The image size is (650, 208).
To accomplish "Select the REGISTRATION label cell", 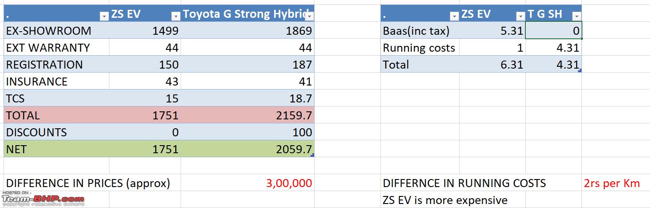I will 57,65.
